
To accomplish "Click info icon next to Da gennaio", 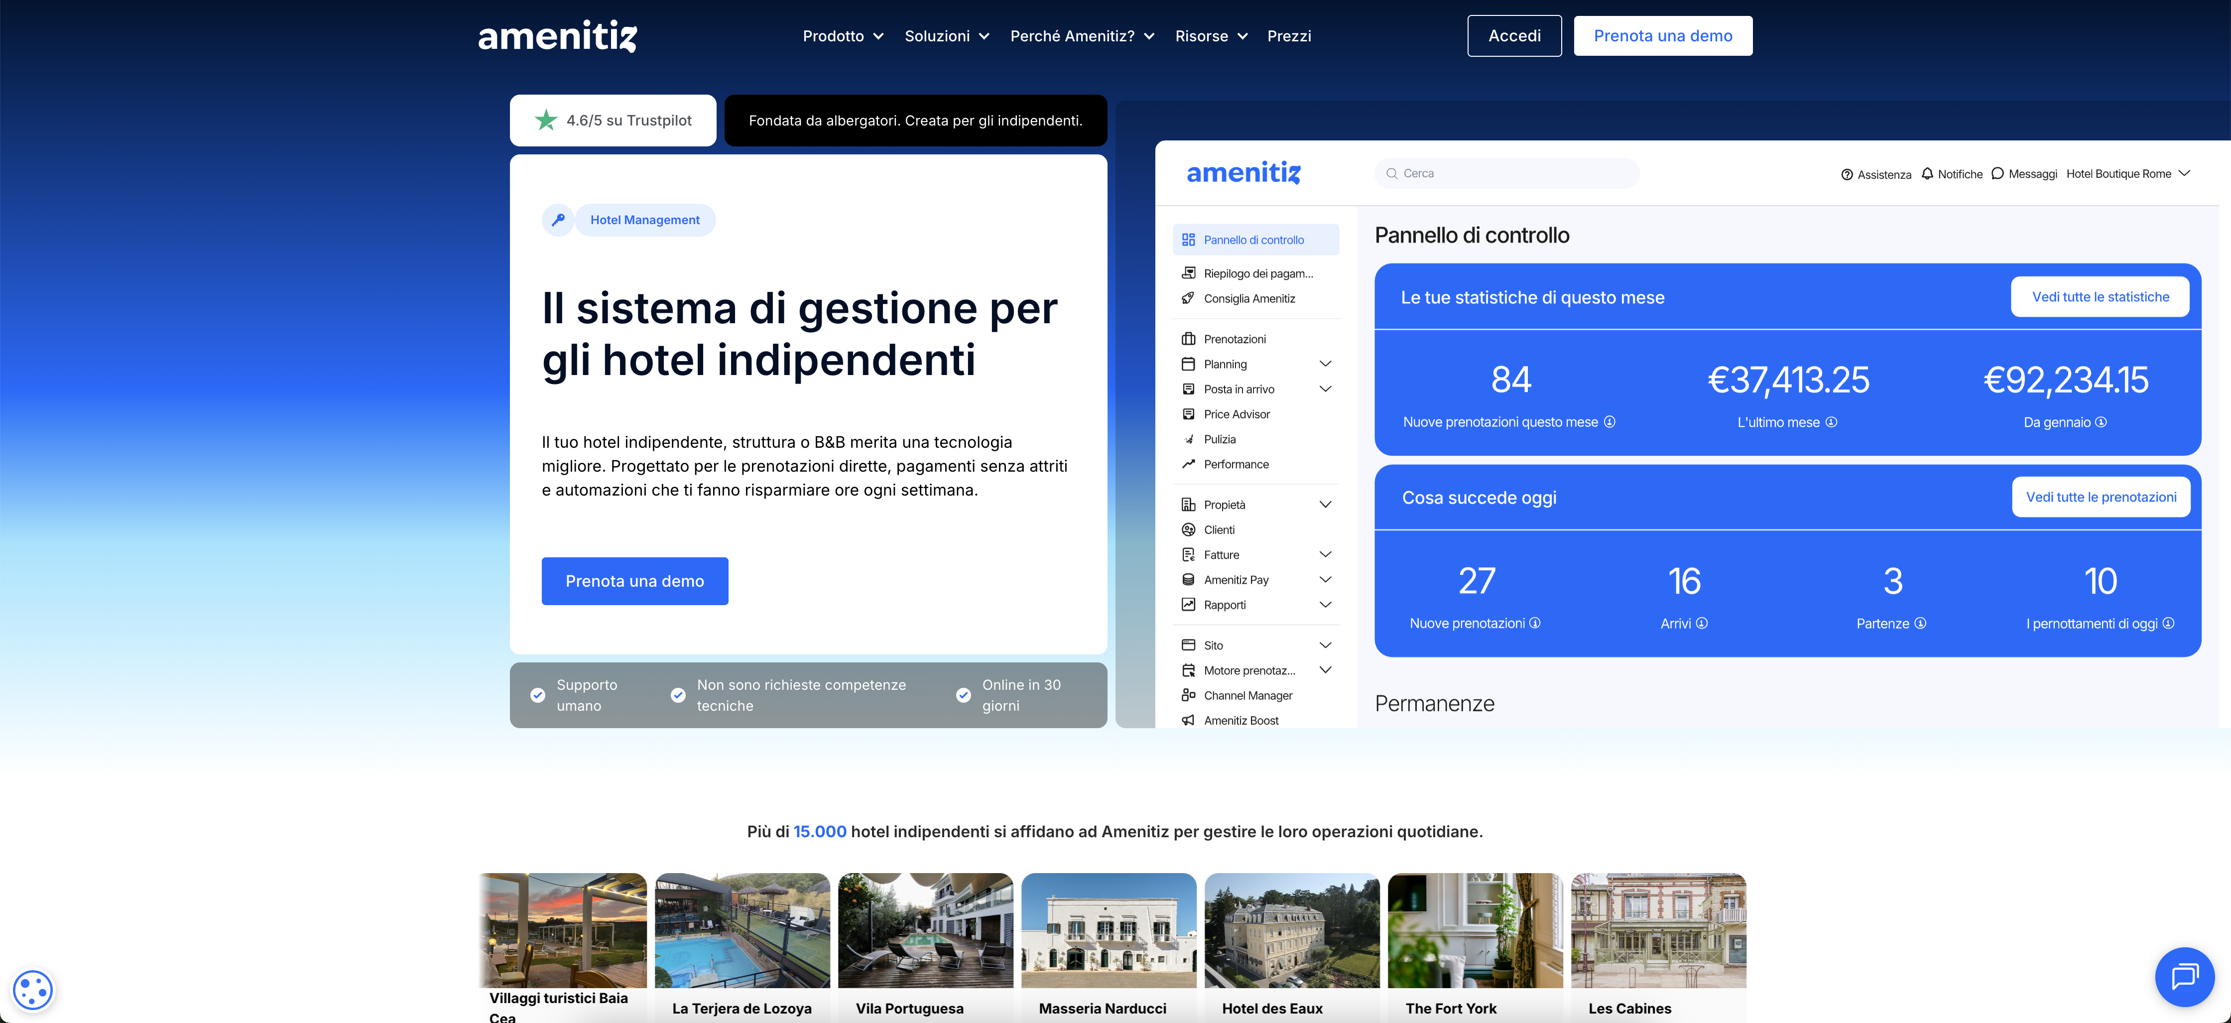I will tap(2101, 422).
